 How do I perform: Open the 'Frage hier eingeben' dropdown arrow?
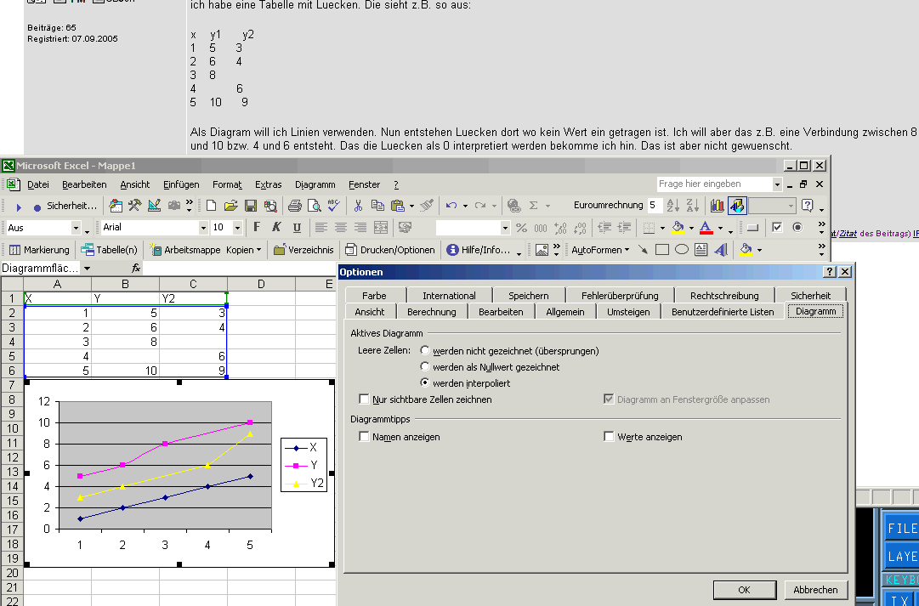[x=777, y=184]
